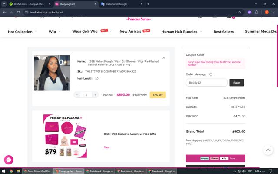Decrease wig quantity with minus button
Viewport: 278px width, 174px height.
77,95
